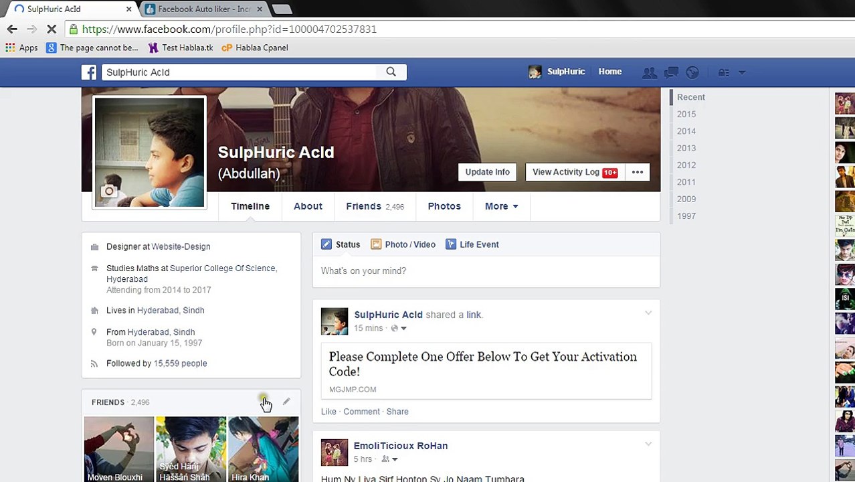The width and height of the screenshot is (855, 482).
Task: Open Moven Blouxhi friend thumbnail
Action: point(119,449)
